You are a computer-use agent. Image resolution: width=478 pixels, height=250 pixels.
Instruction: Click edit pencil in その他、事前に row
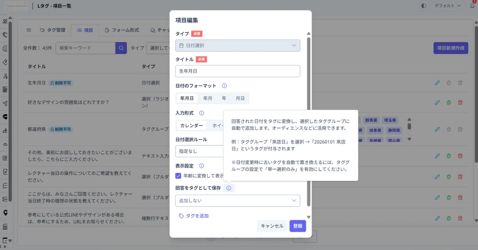(x=437, y=156)
